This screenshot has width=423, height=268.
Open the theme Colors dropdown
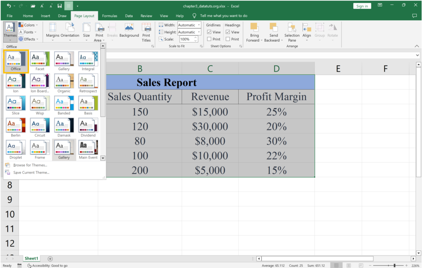pos(29,25)
